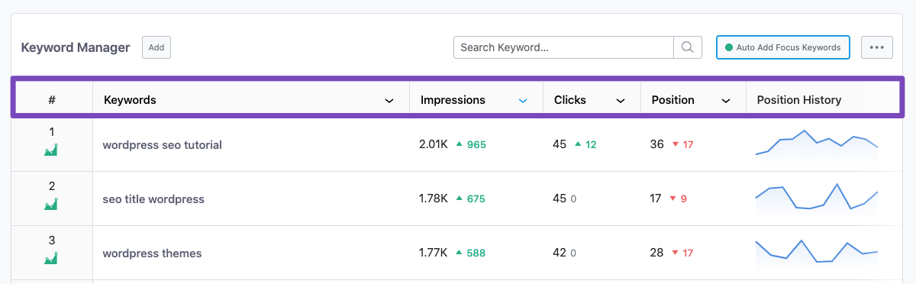Screen dimensions: 916x284
Task: Open the Impressions column sort chevron
Action: click(523, 101)
